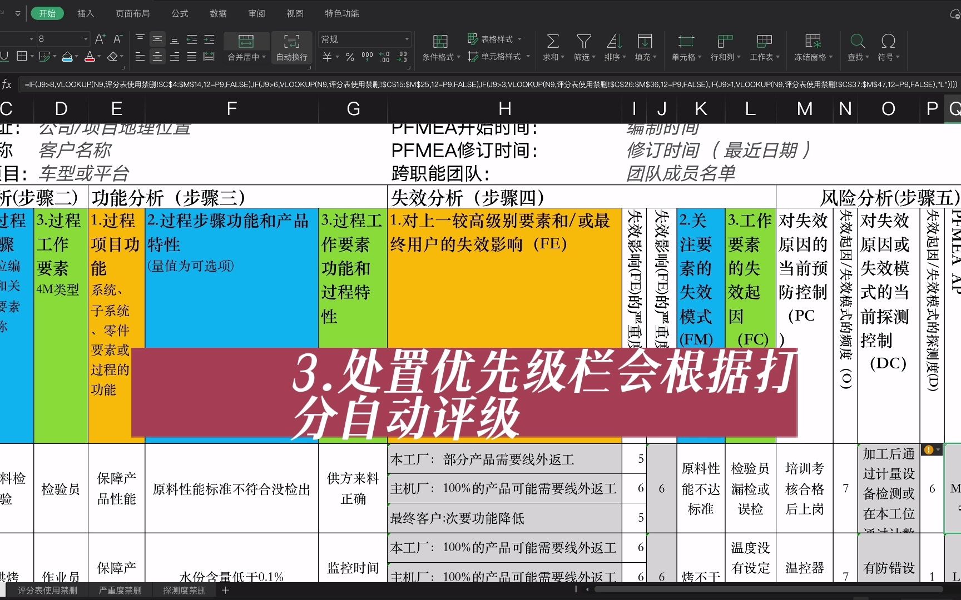The height and width of the screenshot is (600, 961).
Task: Open the 数据 ribbon tab
Action: pos(218,13)
